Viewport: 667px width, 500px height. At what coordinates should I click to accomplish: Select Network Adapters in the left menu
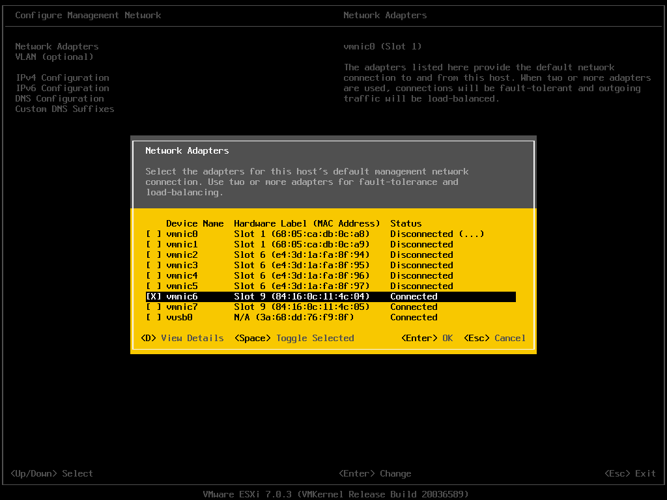57,46
